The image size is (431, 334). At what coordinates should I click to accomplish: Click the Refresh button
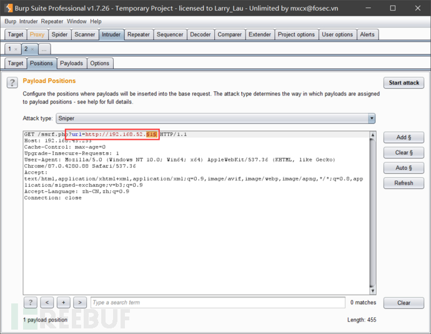(x=404, y=183)
